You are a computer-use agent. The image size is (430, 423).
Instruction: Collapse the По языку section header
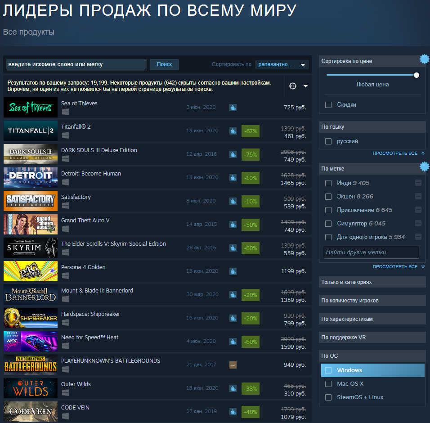coord(372,127)
